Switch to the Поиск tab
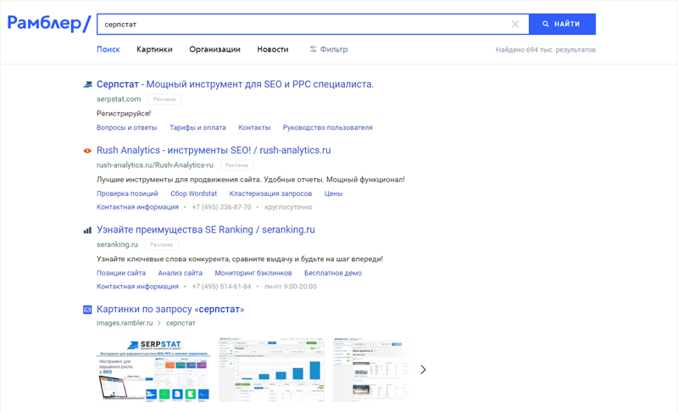678x413 pixels. click(x=108, y=49)
